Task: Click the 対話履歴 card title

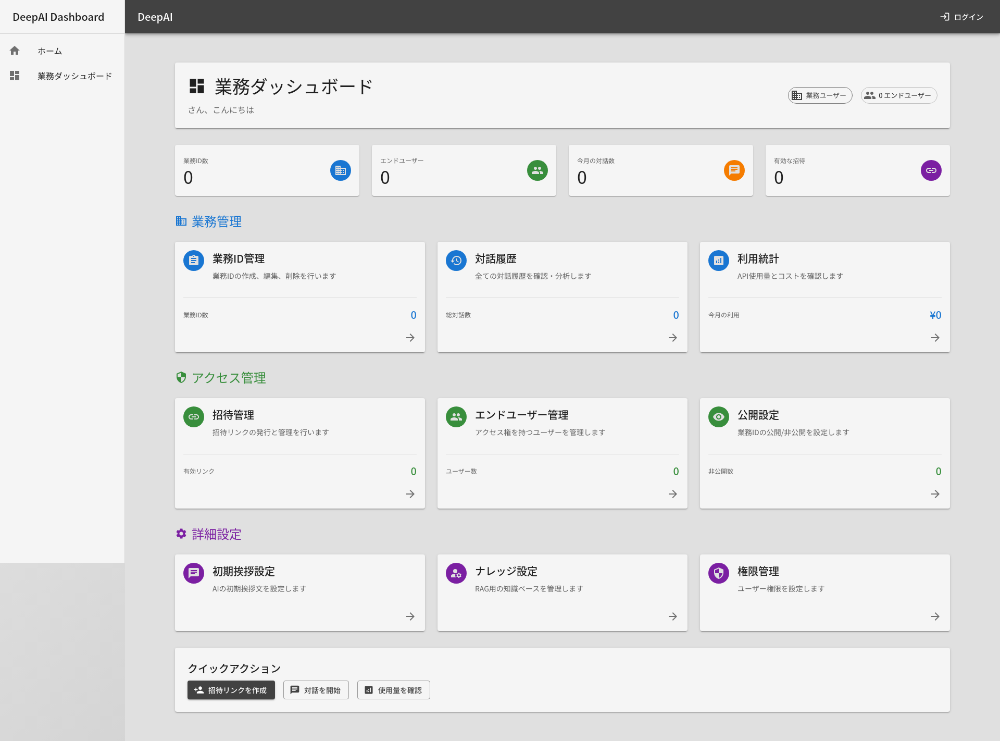Action: 496,259
